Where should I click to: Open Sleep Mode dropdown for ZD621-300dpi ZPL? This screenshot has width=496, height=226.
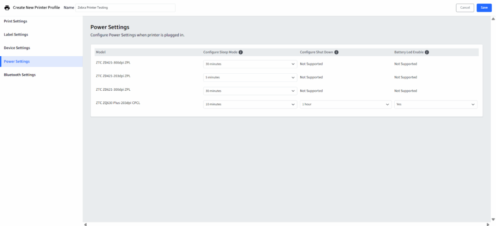point(250,91)
